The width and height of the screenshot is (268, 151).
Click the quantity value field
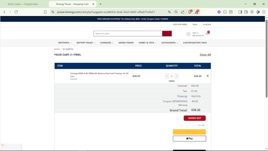(172, 76)
